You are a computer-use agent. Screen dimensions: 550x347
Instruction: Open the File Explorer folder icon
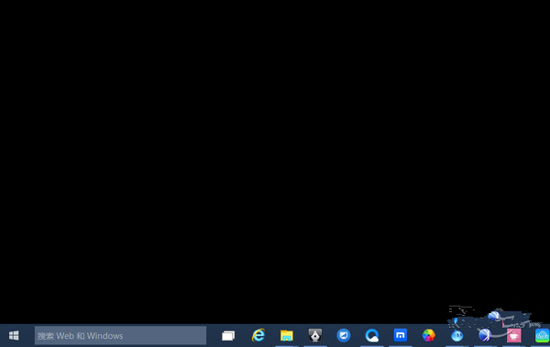coord(287,335)
